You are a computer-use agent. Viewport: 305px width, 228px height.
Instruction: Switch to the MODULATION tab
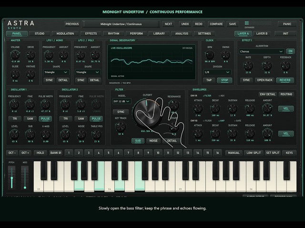tap(65, 34)
